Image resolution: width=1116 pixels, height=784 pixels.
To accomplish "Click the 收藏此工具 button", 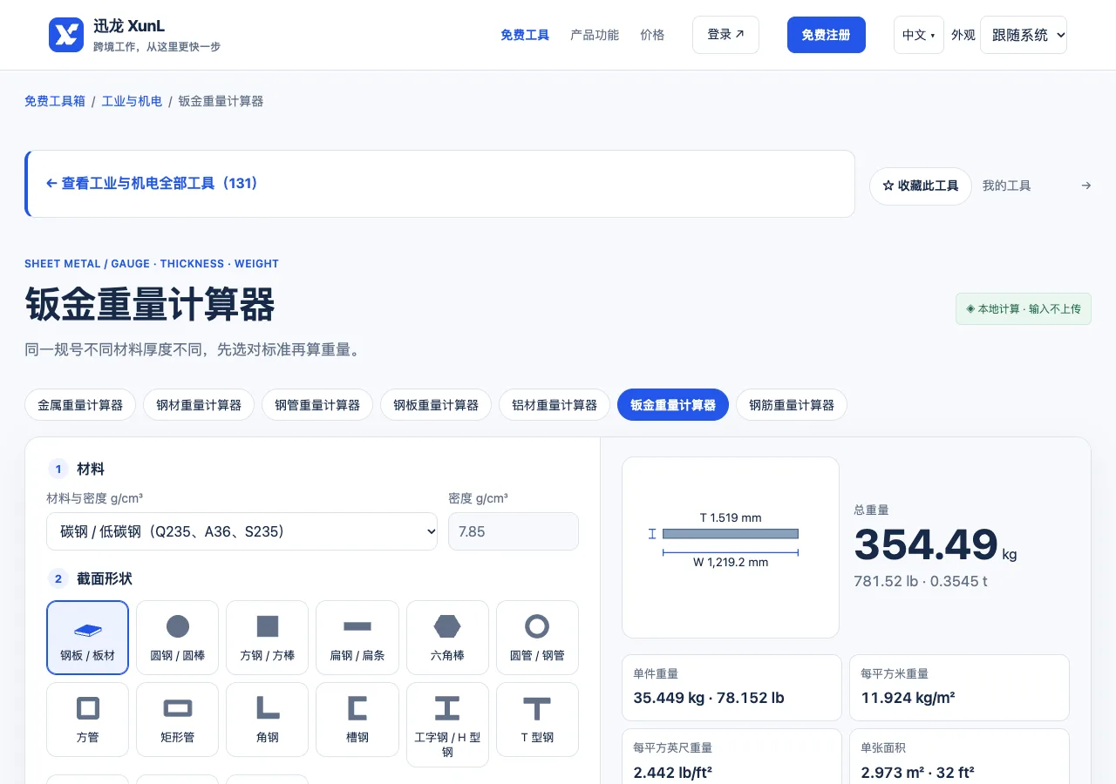I will pos(921,186).
